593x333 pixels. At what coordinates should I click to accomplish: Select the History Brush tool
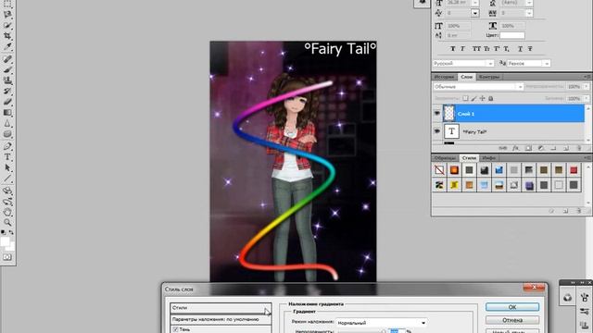[7, 91]
